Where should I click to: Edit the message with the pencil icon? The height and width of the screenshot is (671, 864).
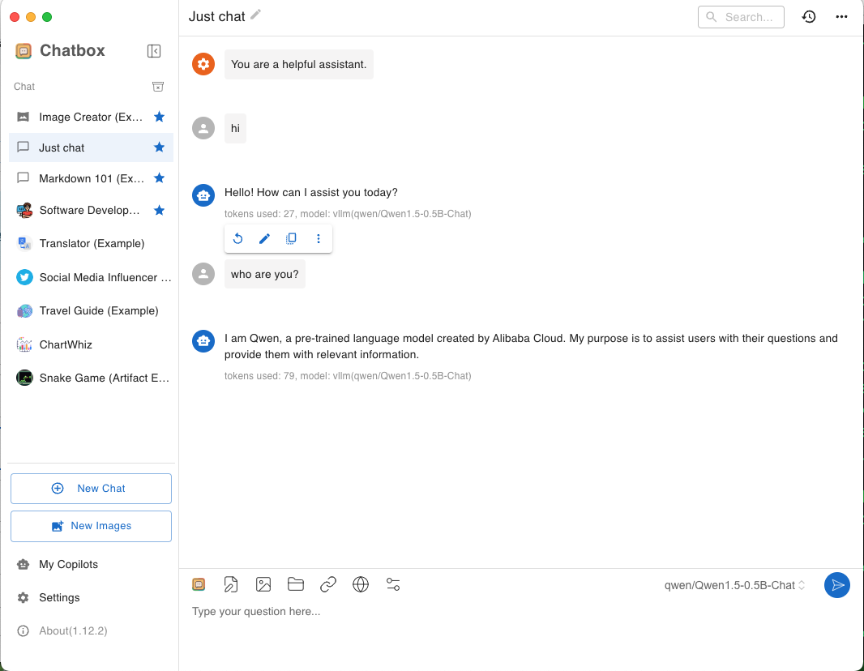[x=264, y=238]
